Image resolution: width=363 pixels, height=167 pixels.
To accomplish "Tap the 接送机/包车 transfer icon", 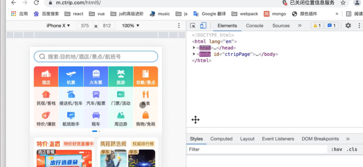I will (71, 97).
